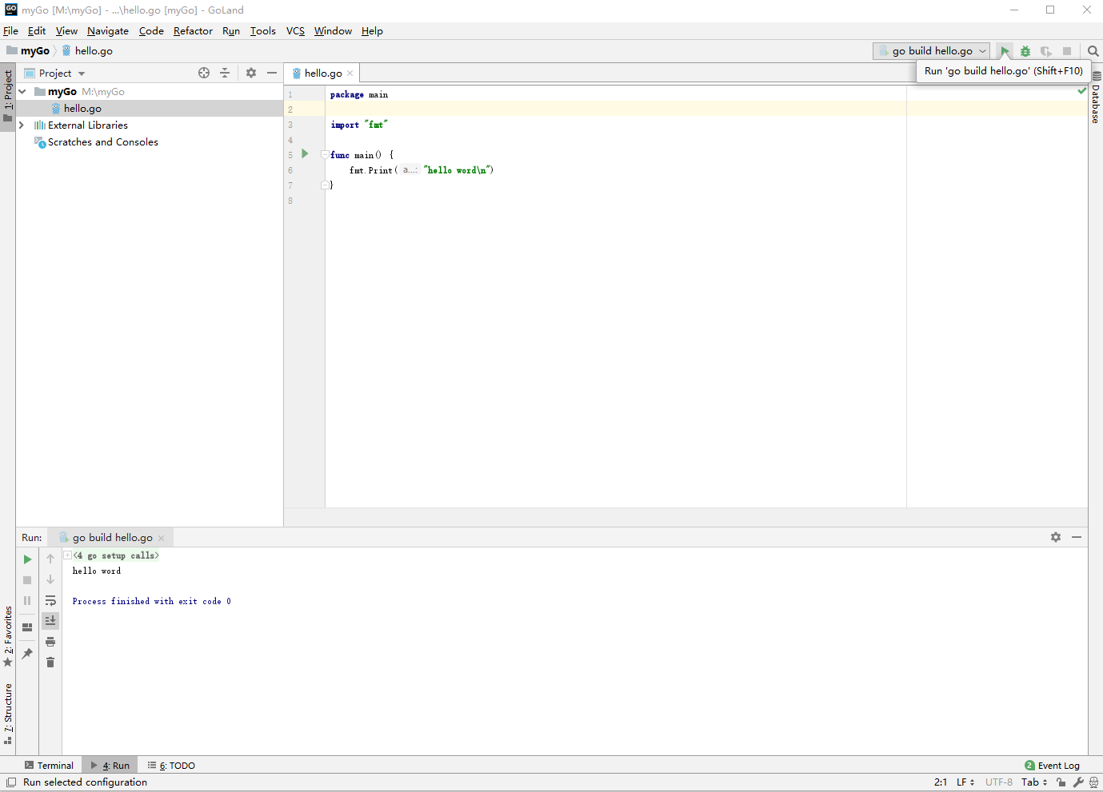1103x792 pixels.
Task: Open Run panel settings gear
Action: (x=1056, y=537)
